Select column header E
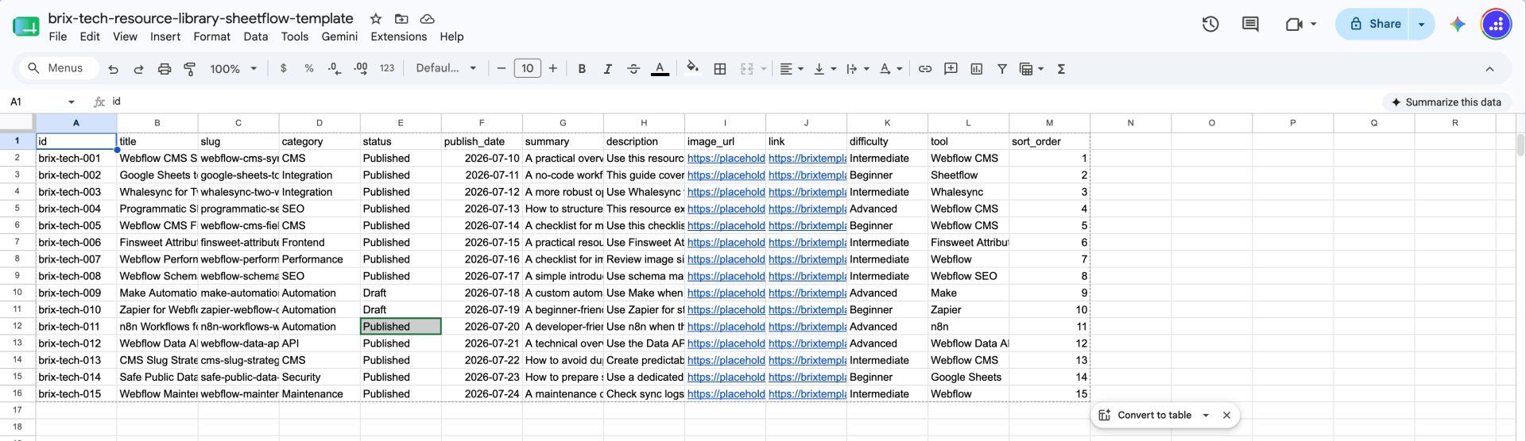The image size is (1526, 441). pyautogui.click(x=401, y=123)
